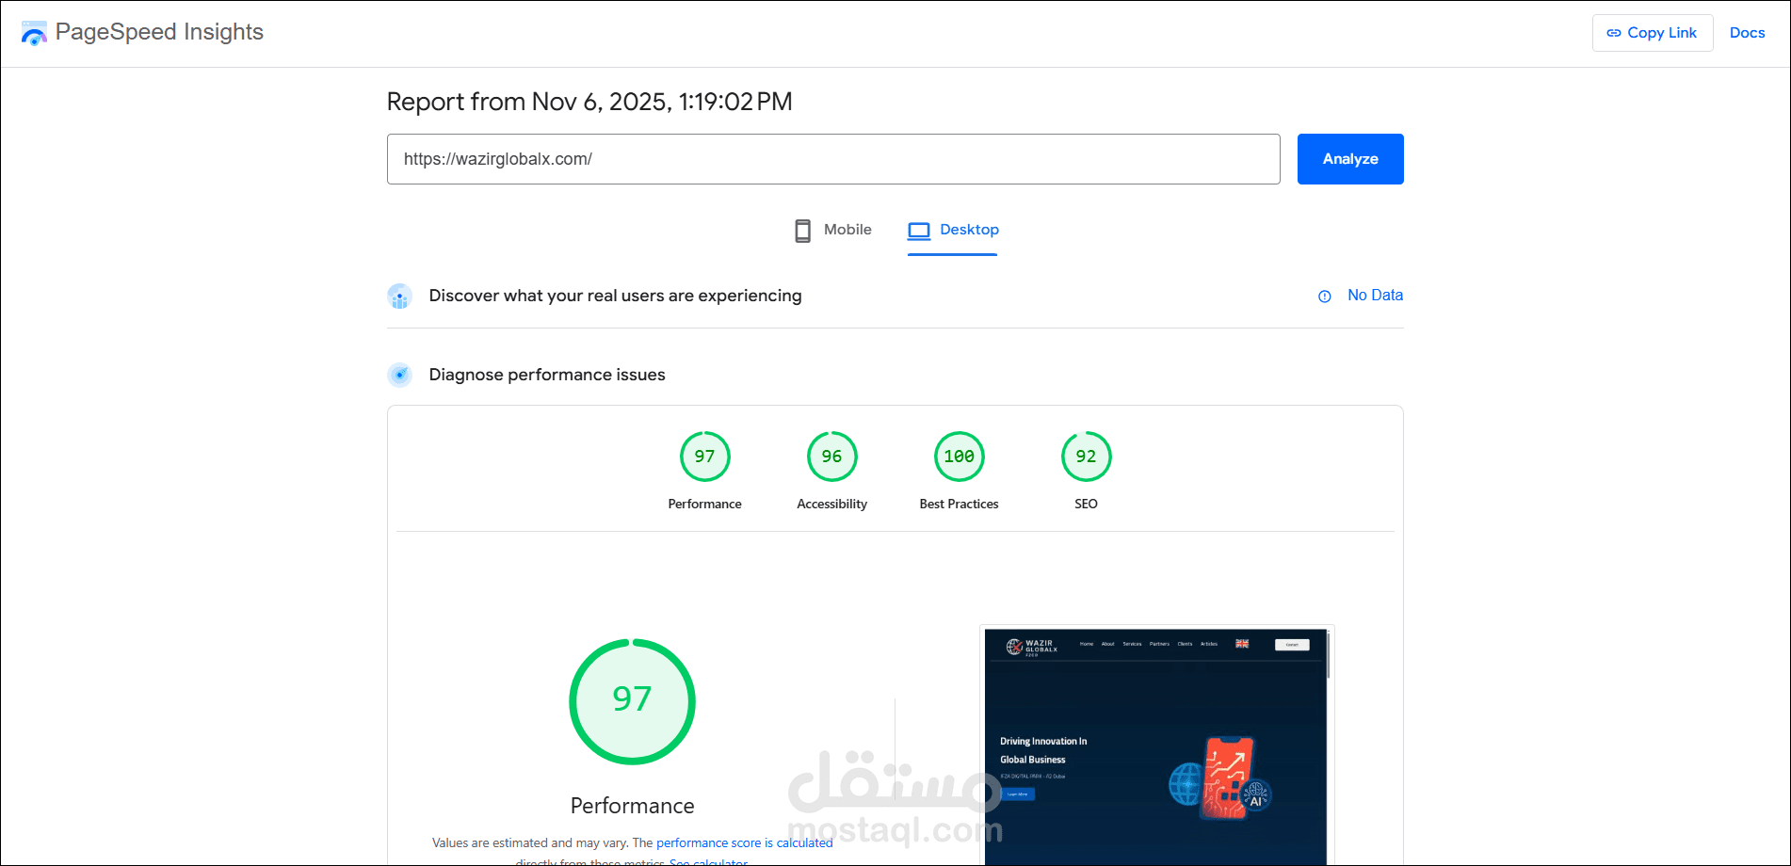The image size is (1791, 866).
Task: Open the Docs page
Action: [1747, 32]
